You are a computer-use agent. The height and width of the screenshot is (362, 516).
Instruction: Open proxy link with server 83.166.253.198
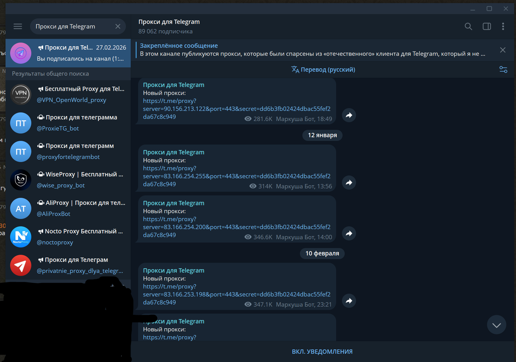click(237, 294)
